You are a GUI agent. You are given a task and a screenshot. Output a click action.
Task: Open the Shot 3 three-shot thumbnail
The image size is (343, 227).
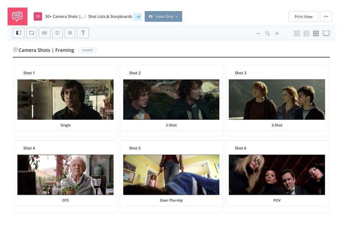[277, 100]
